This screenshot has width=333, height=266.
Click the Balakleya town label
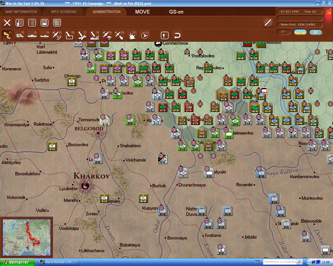coord(130,245)
